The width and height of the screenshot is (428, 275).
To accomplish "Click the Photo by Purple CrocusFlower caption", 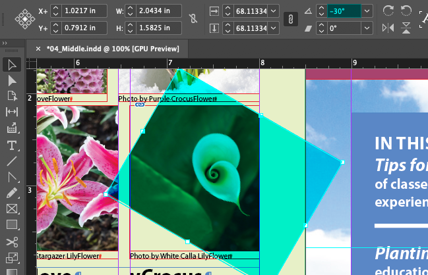I will point(168,99).
